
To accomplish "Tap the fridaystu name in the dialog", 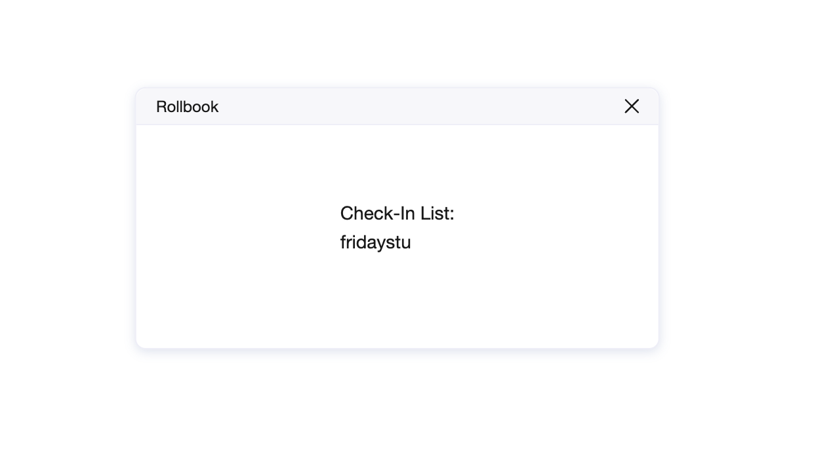I will pyautogui.click(x=375, y=243).
